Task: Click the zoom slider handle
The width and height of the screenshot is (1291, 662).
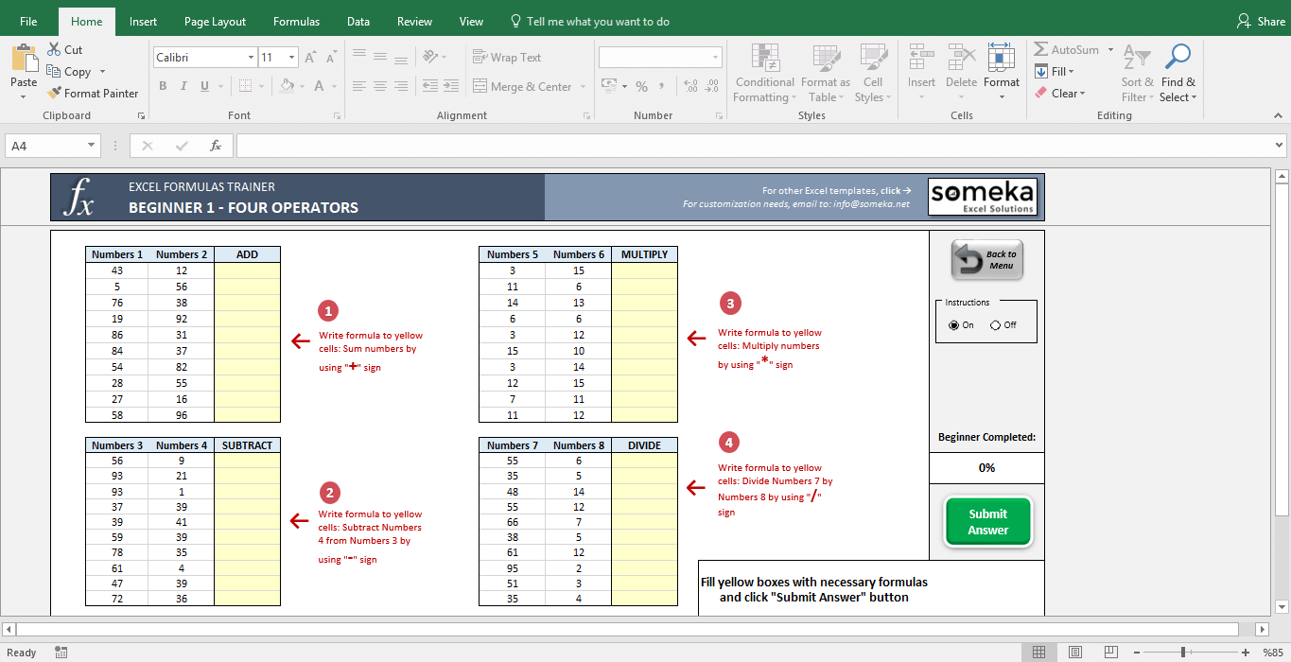Action: [1182, 653]
